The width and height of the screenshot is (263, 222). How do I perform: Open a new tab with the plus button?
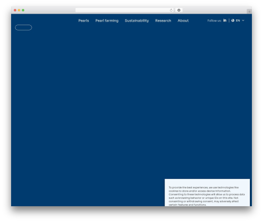click(x=249, y=12)
